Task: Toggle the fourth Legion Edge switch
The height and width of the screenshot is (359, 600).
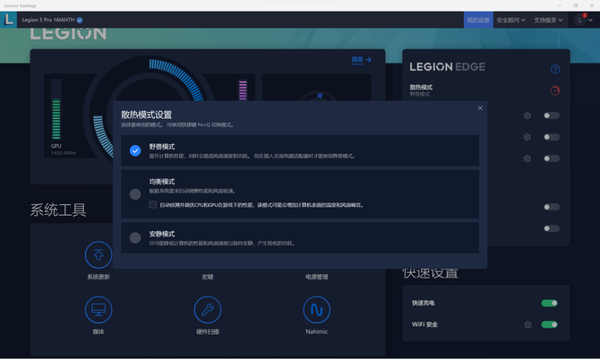Action: [552, 207]
